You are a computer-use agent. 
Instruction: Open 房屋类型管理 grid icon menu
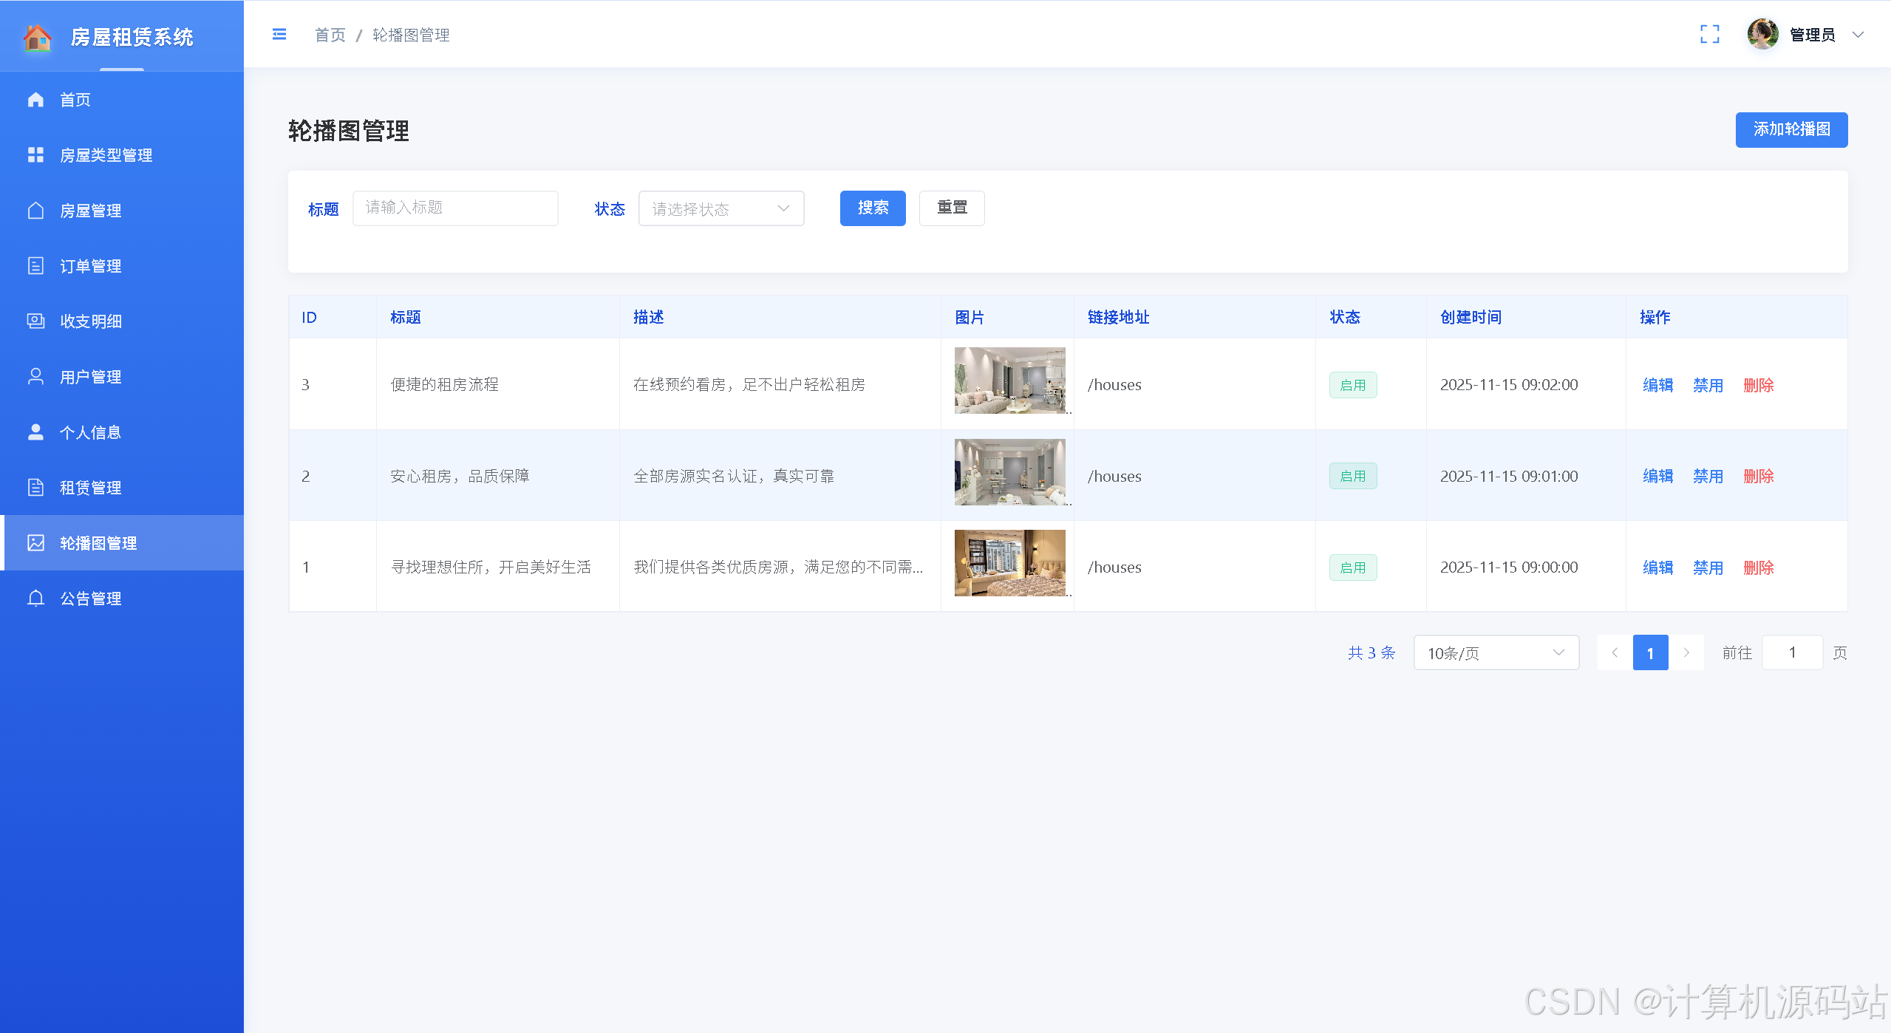pos(35,155)
